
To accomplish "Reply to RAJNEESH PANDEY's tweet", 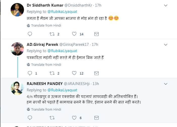I will (30, 118).
